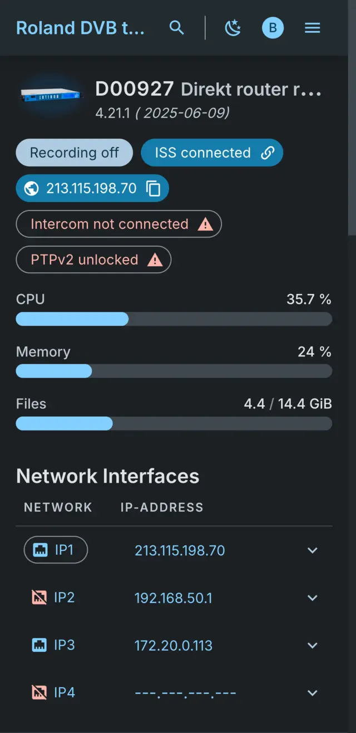Expand the IP1 interface row
The height and width of the screenshot is (733, 356).
coord(312,550)
